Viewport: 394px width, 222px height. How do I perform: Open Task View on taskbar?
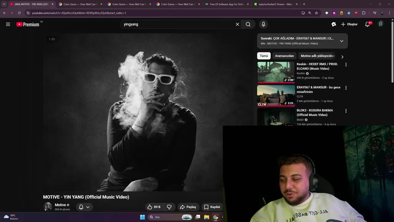point(198,217)
